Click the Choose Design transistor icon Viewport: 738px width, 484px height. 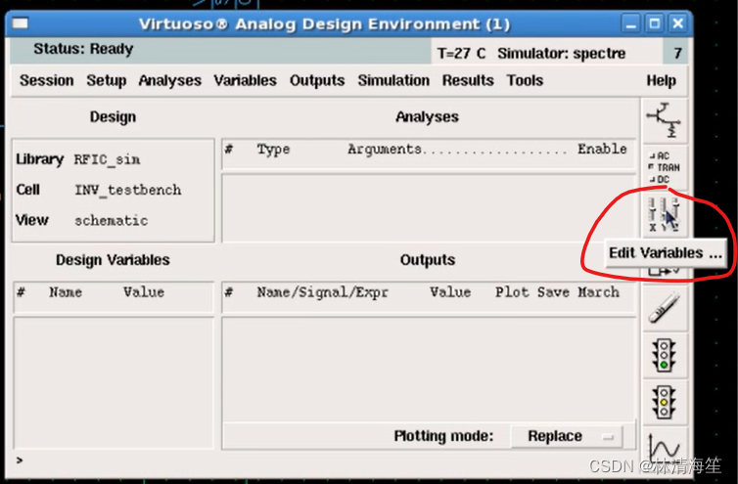coord(665,120)
